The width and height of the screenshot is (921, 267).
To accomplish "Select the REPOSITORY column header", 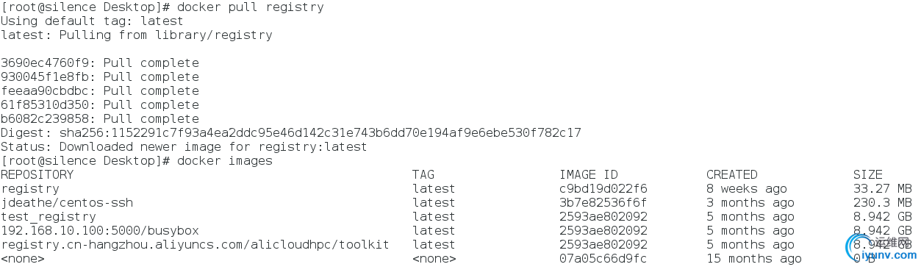I will [x=37, y=175].
